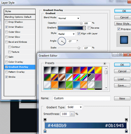
Task: Select the Gradient Overlay style row
Action: coord(20,67)
